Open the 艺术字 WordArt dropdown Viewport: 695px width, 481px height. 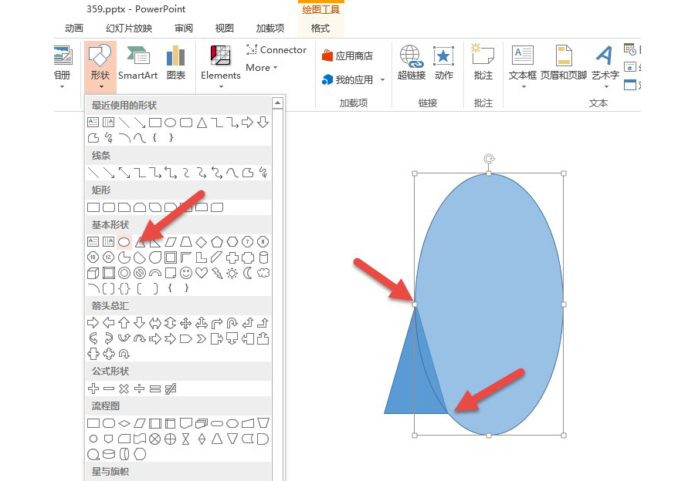pos(605,67)
